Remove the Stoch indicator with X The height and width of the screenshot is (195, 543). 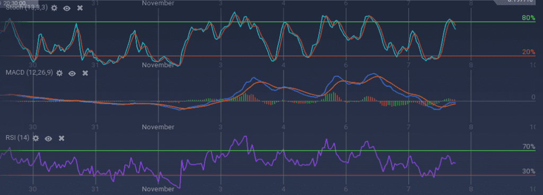click(80, 7)
